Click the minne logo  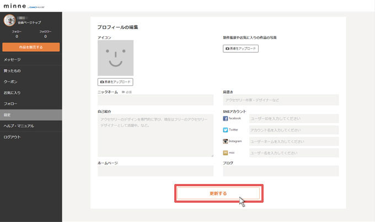tap(15, 6)
